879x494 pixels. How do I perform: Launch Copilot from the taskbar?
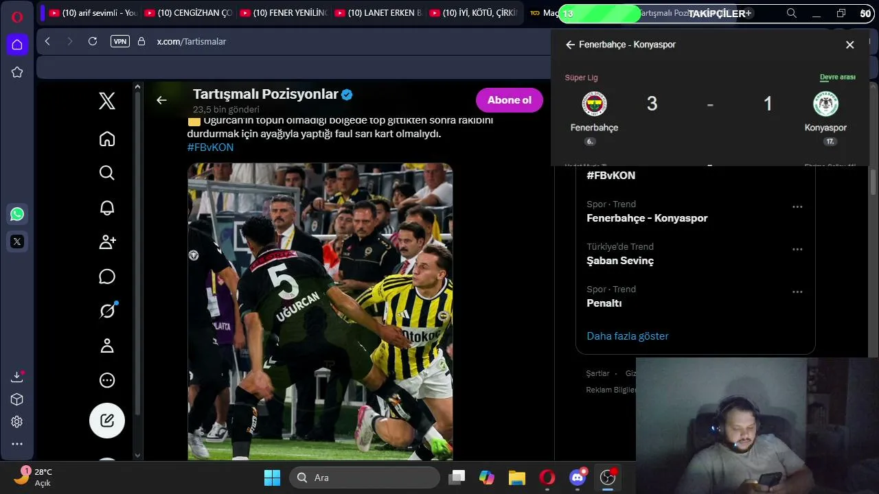[x=487, y=478]
